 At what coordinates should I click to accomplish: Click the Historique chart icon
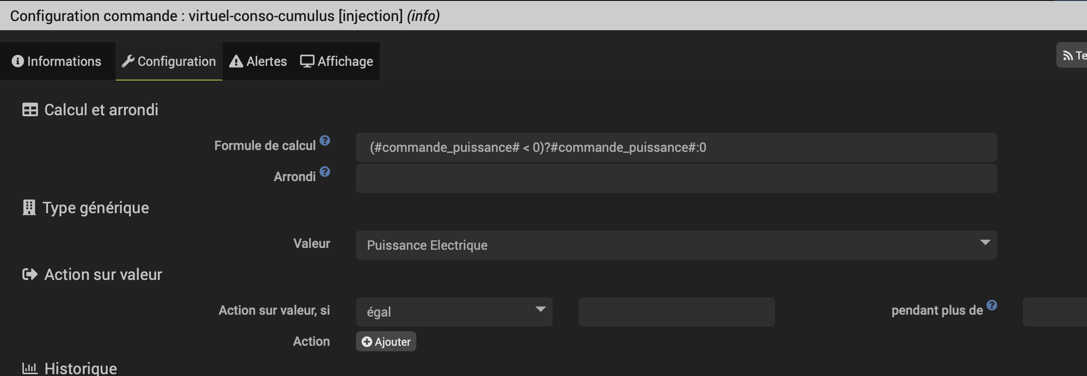pos(30,368)
